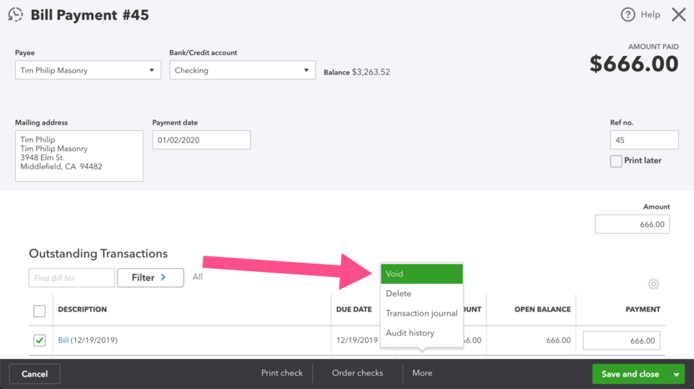
Task: Open Help via question mark icon
Action: pos(628,15)
